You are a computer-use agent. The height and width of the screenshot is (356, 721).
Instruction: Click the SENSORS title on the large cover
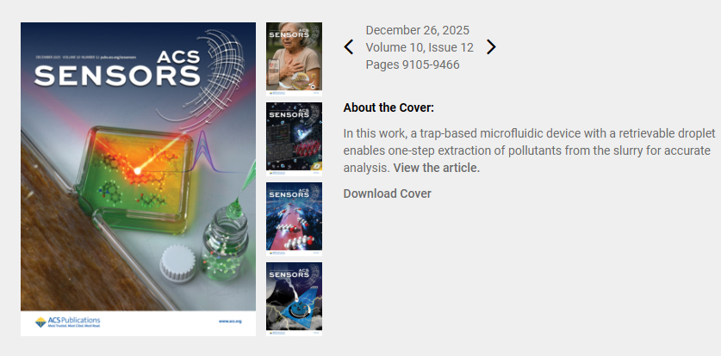117,76
